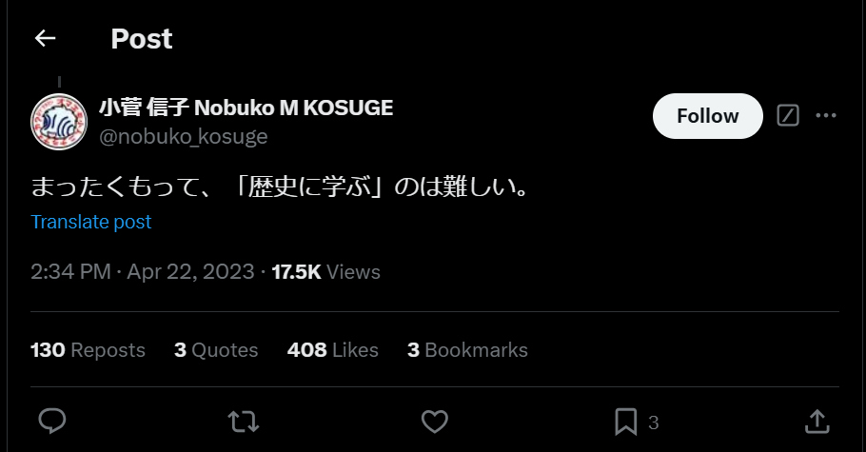This screenshot has height=452, width=866.
Task: Bookmark the post with bookmark icon
Action: coord(626,423)
